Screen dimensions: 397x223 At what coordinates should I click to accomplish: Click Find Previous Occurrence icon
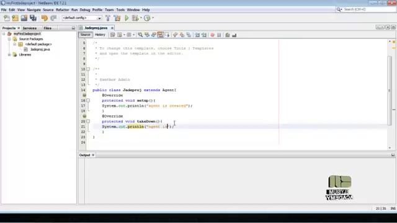147,35
